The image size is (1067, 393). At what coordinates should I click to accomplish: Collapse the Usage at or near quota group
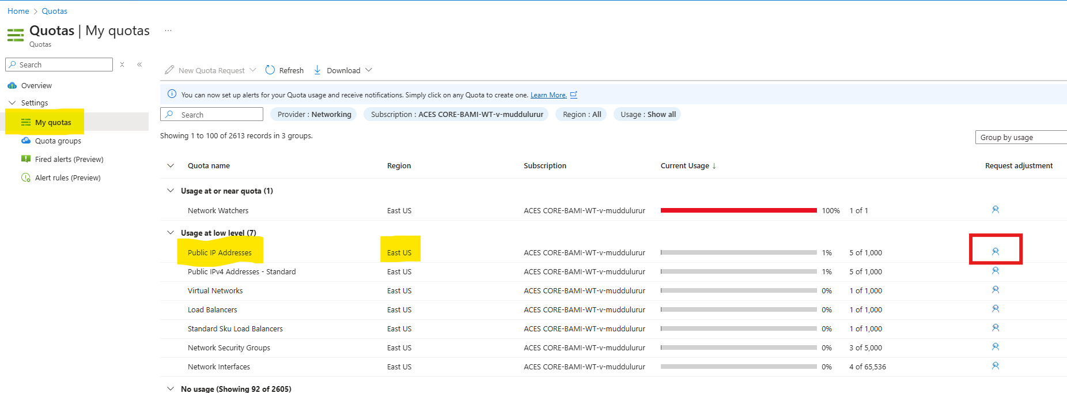(171, 190)
